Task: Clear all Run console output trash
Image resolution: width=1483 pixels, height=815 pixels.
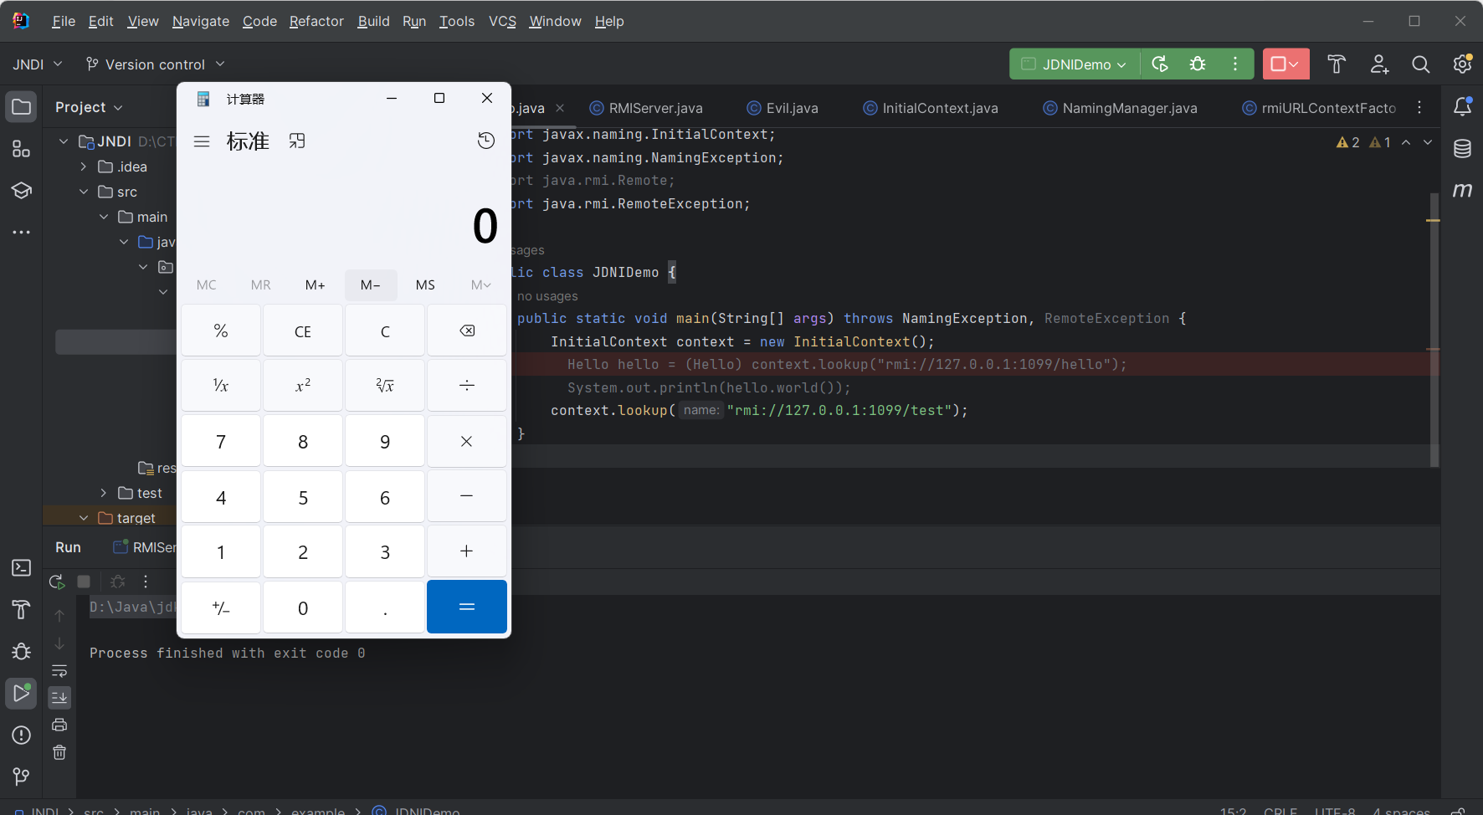Action: 59,752
